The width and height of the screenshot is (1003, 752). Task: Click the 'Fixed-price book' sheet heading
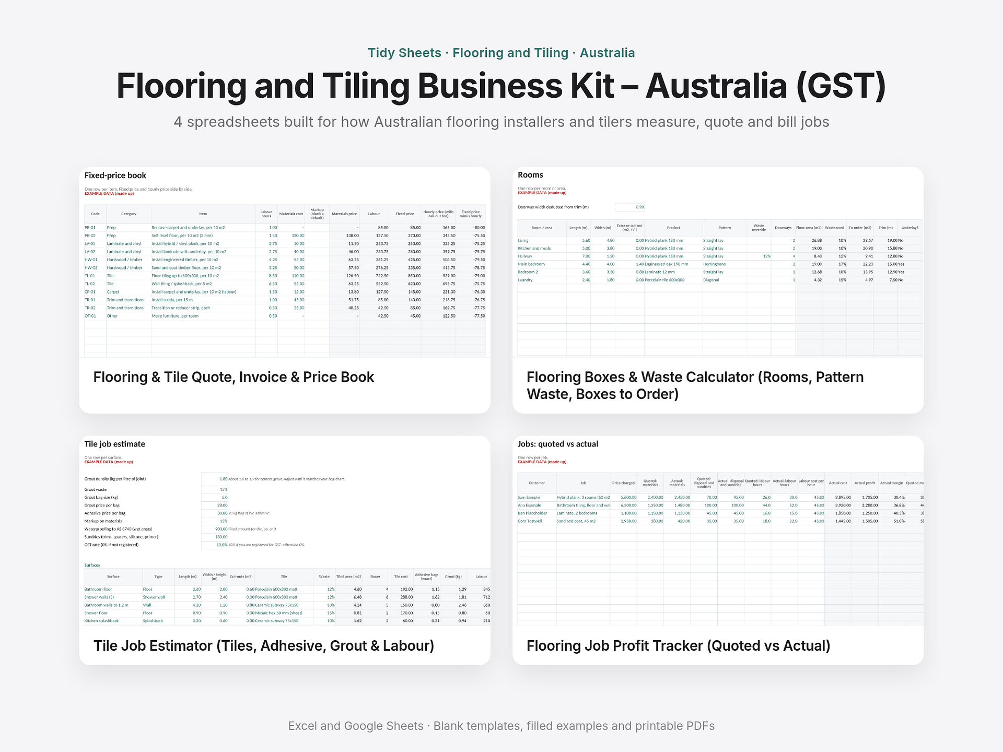pyautogui.click(x=115, y=175)
